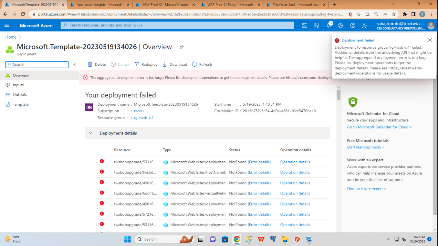This screenshot has width=438, height=246.
Task: Switch to the TrackWizz-SaaS browser tab
Action: [x=296, y=5]
